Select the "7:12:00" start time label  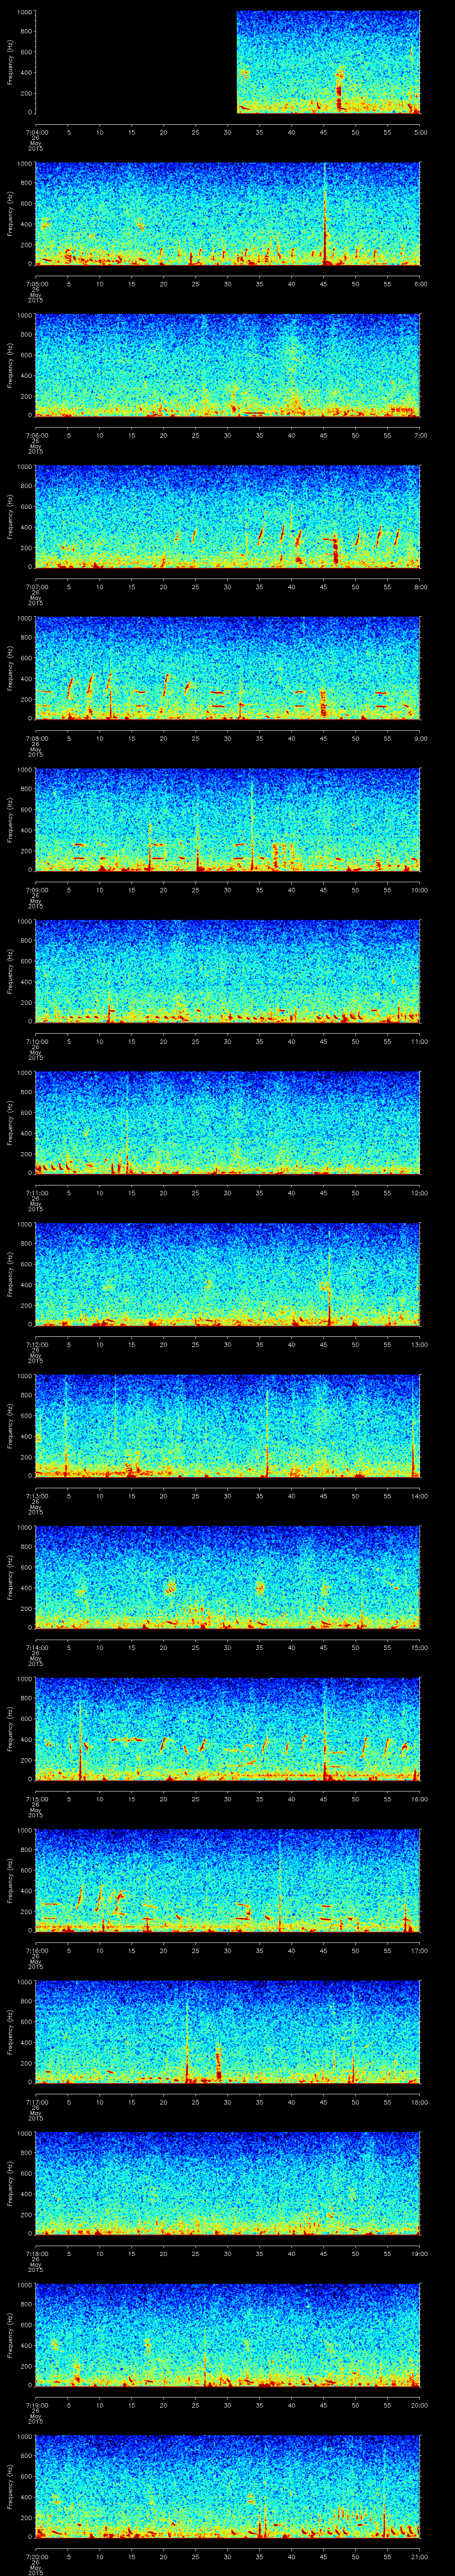click(36, 1344)
